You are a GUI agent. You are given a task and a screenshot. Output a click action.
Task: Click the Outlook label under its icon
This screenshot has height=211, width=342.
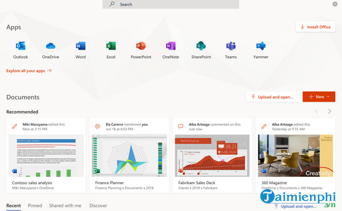pos(21,57)
